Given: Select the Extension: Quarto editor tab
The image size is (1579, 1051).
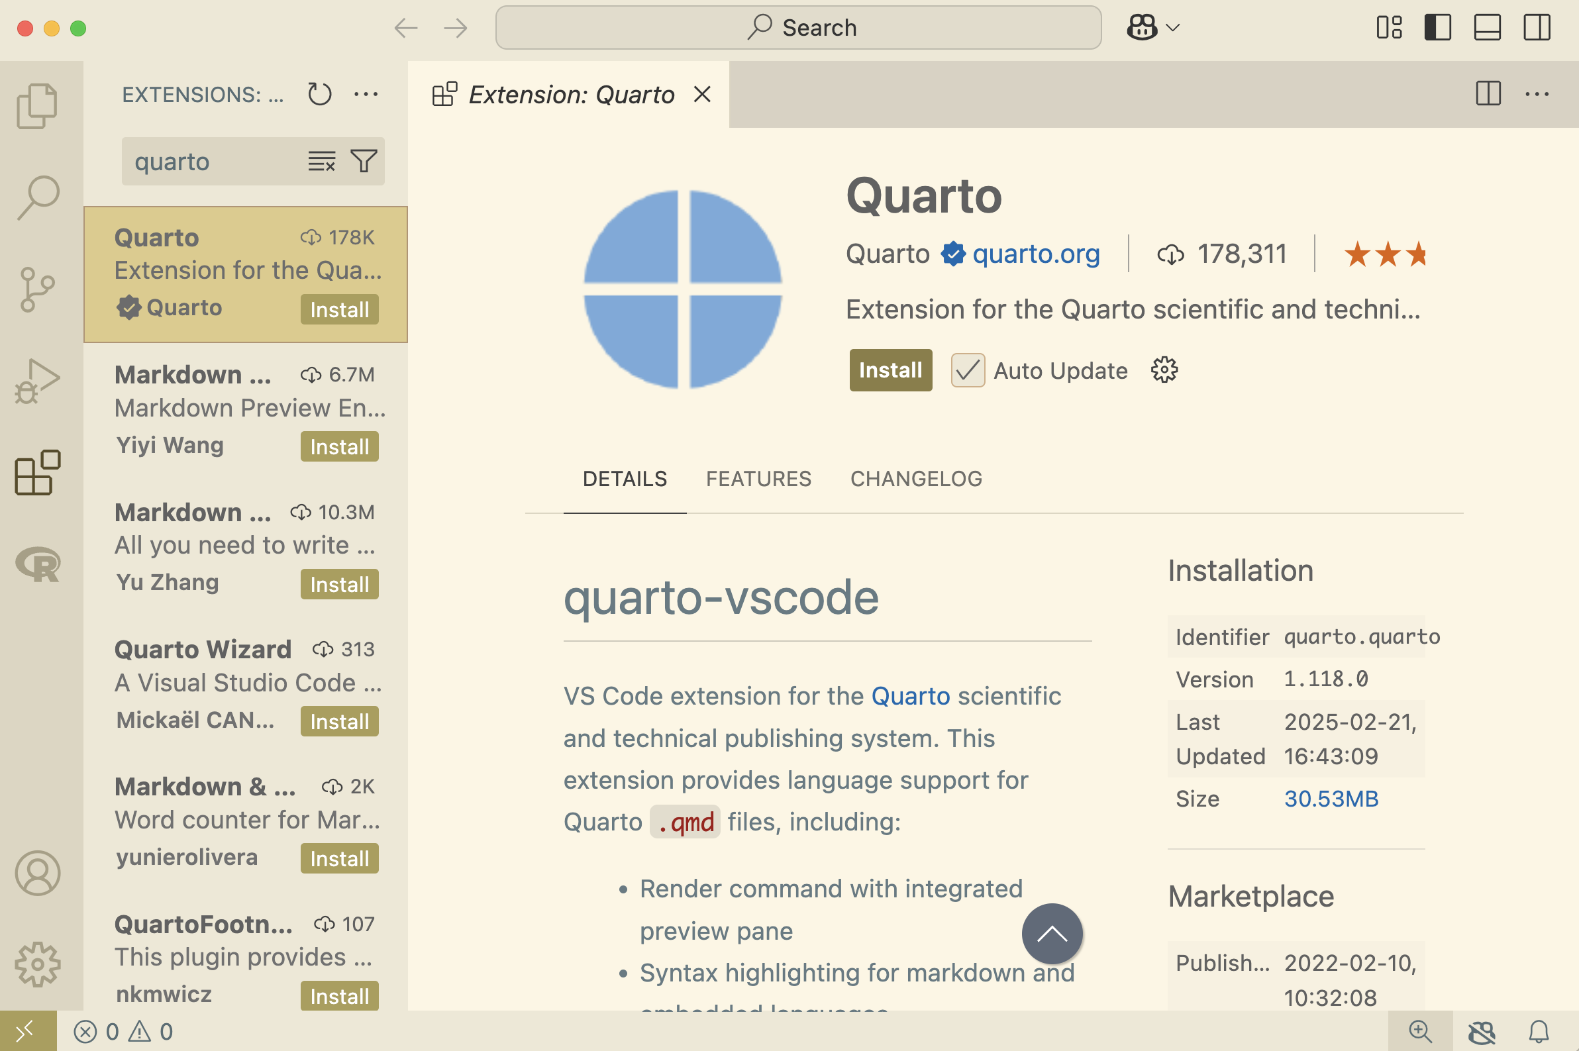Looking at the screenshot, I should [x=568, y=95].
